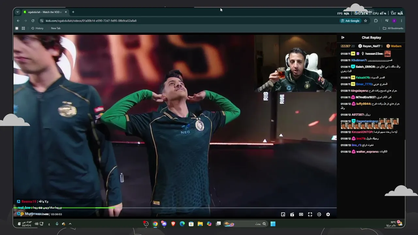Expand the hidden system tray icons
The height and width of the screenshot is (235, 418).
70,224
